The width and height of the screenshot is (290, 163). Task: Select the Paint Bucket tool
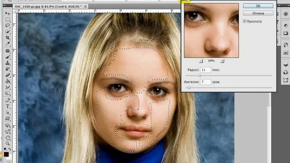(8, 81)
